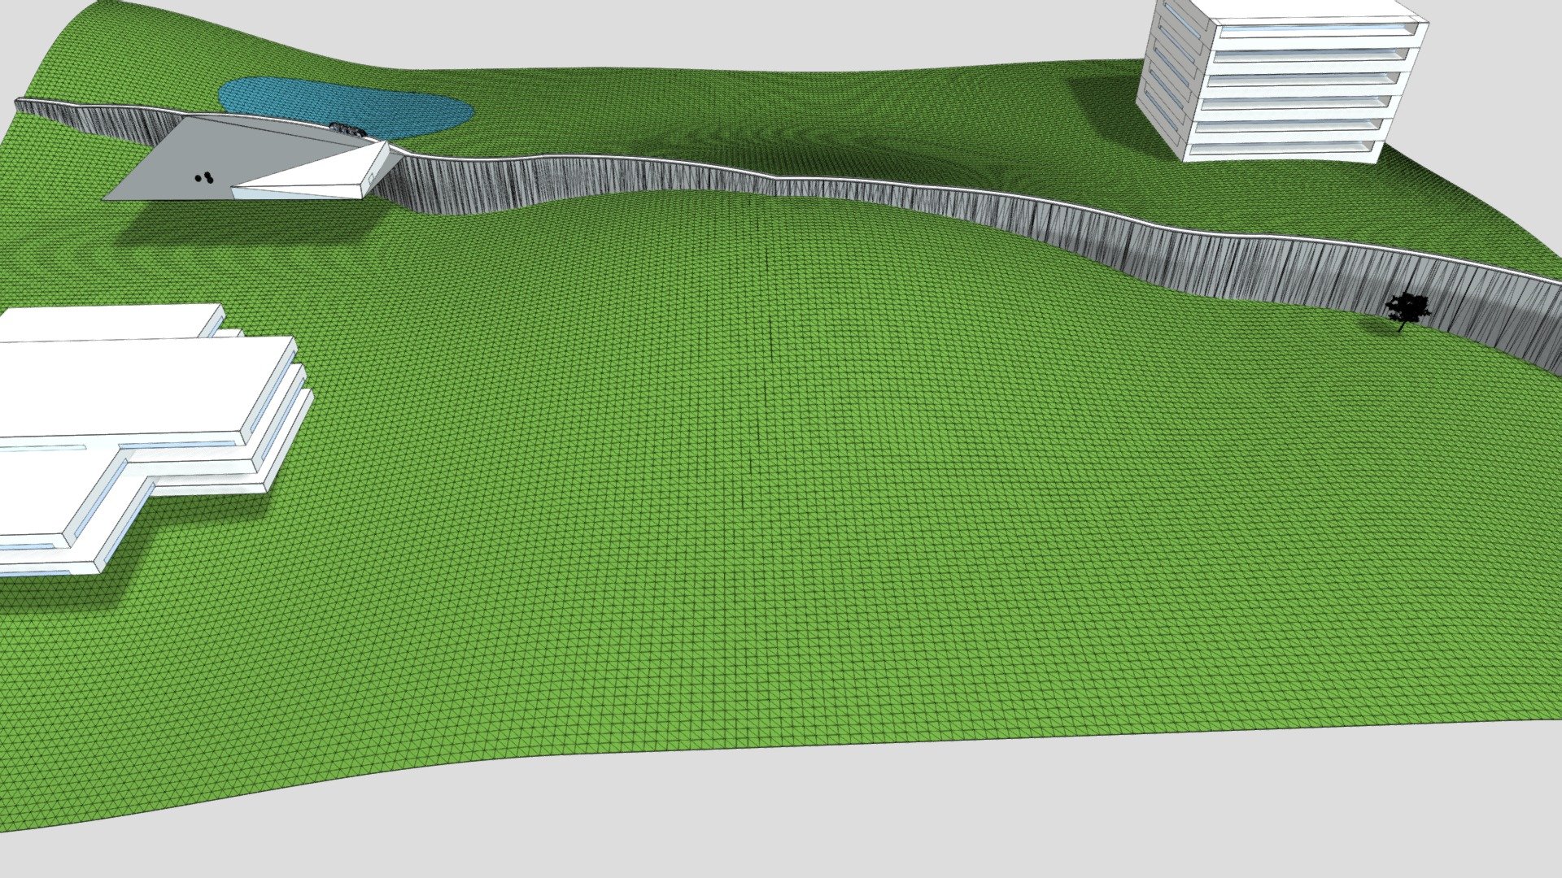
Task: Select the blue pond surface
Action: pos(346,107)
